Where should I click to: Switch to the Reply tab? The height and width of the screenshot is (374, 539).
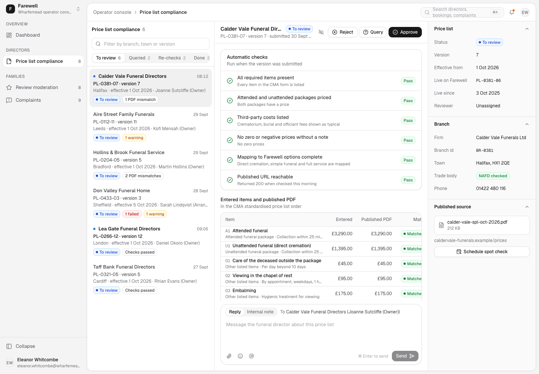(235, 312)
